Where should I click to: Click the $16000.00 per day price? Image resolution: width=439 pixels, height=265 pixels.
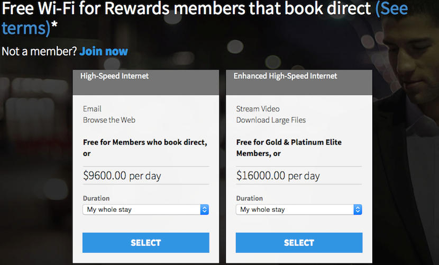pyautogui.click(x=278, y=175)
